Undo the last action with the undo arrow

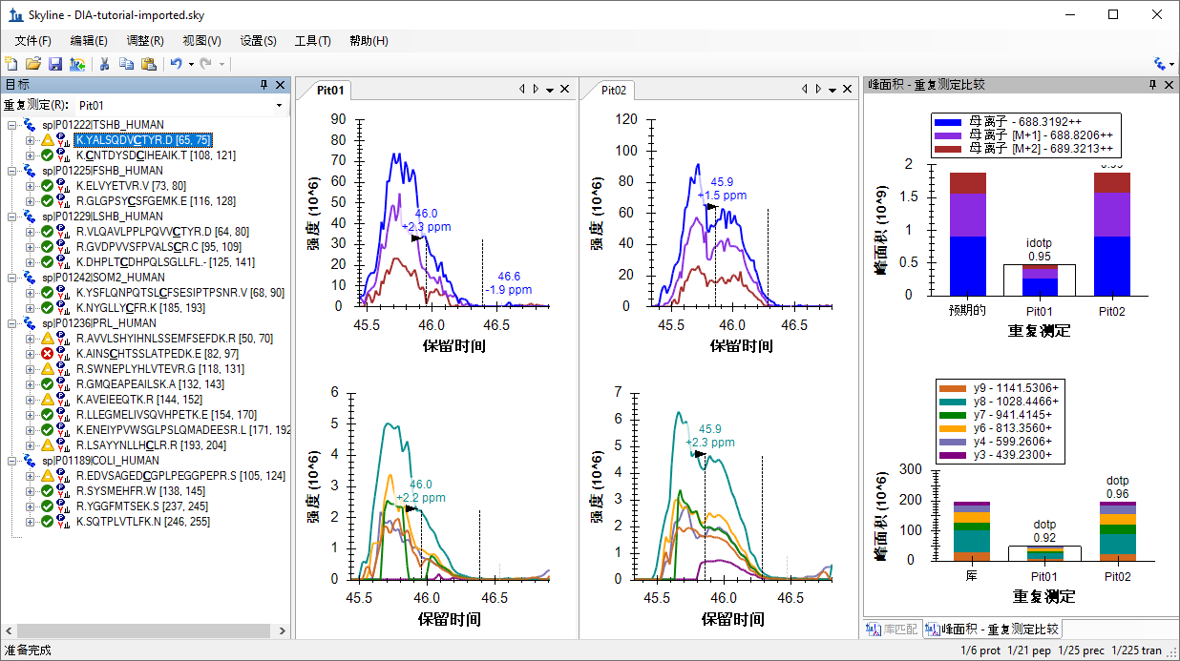[x=176, y=64]
